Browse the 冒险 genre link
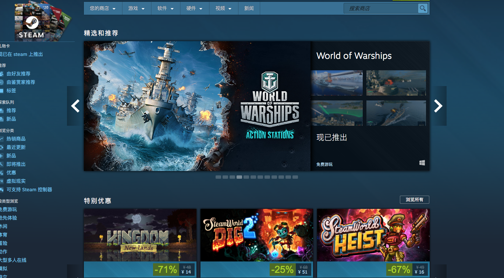Screen dimensions: 504x278 coord(3,243)
